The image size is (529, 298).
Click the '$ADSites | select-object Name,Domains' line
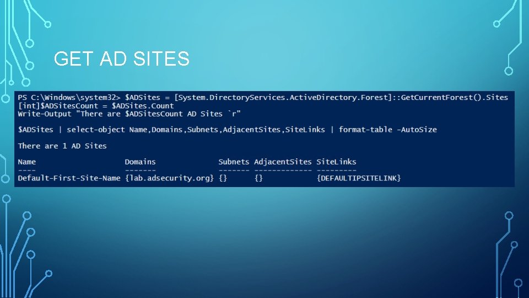(x=228, y=130)
